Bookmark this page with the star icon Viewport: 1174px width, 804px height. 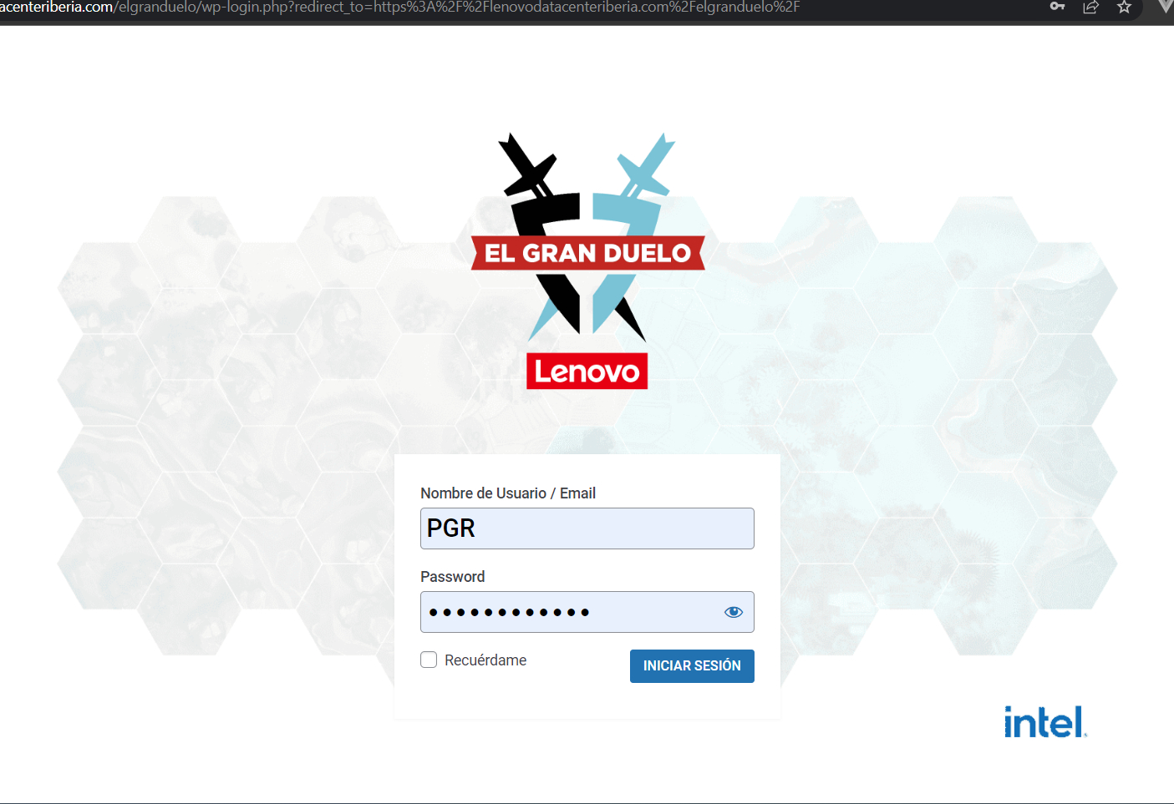(x=1124, y=7)
